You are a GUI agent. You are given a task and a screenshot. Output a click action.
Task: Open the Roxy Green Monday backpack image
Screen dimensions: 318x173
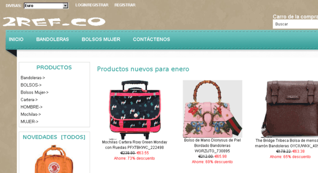click(x=135, y=110)
